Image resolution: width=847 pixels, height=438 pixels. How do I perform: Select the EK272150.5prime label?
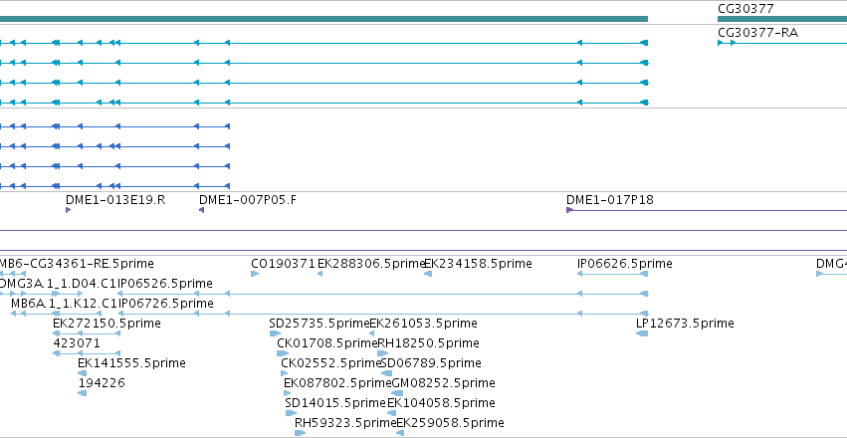coord(106,324)
